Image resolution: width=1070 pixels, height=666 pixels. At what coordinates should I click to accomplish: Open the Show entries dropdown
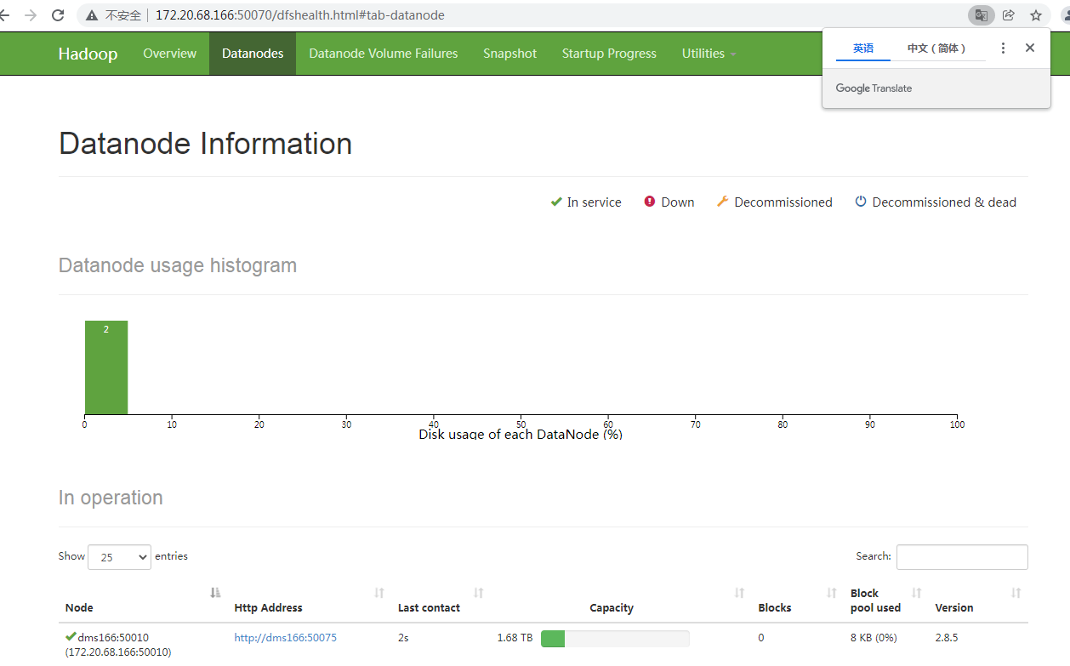coord(119,557)
